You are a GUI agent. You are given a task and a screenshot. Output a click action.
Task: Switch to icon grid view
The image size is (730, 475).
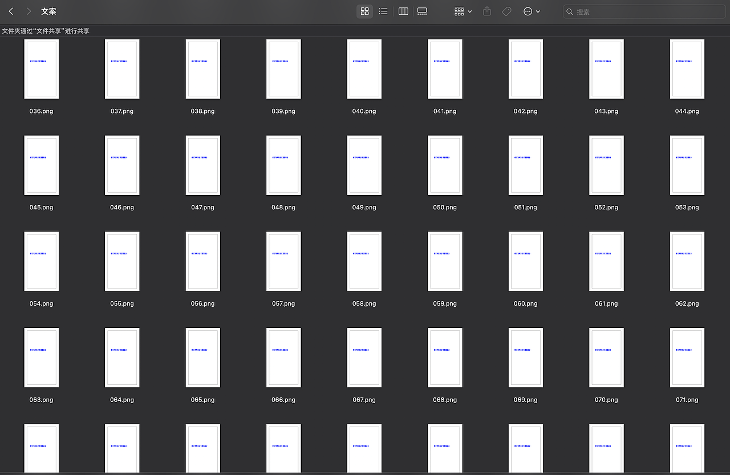(365, 11)
